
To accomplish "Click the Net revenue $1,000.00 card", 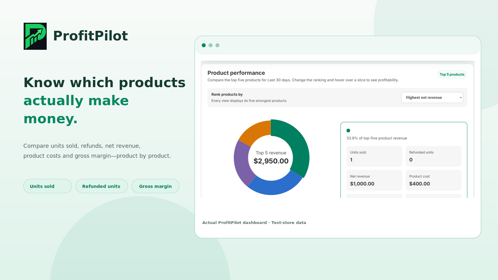I will pyautogui.click(x=374, y=180).
